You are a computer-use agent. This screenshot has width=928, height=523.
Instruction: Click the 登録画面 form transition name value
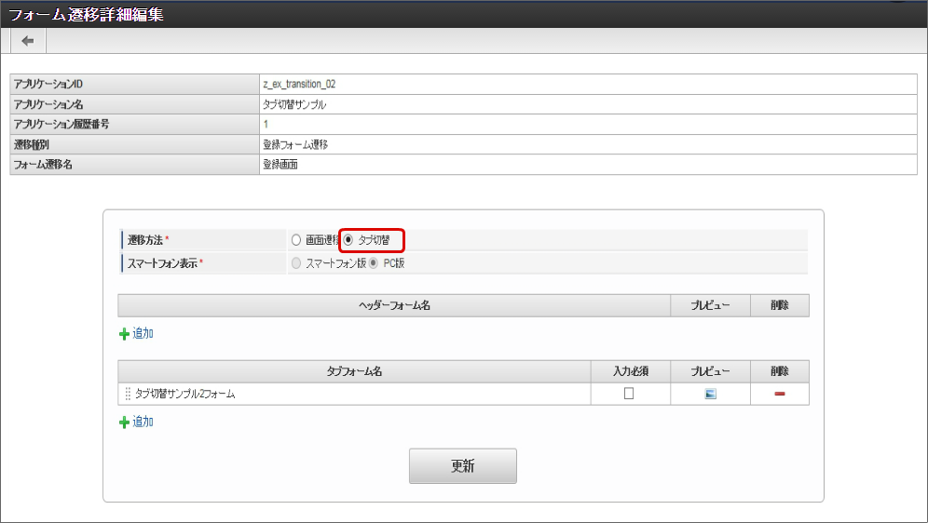[280, 165]
